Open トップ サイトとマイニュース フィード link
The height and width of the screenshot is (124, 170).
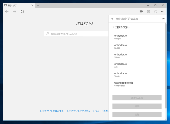tap(87, 111)
